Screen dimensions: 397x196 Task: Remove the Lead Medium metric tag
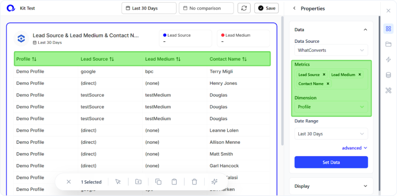pos(359,75)
